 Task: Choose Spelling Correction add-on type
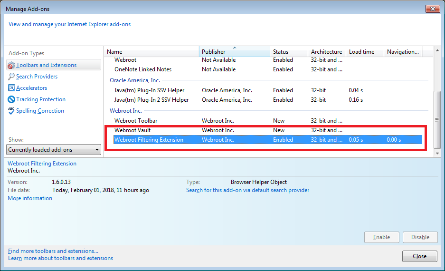point(40,111)
